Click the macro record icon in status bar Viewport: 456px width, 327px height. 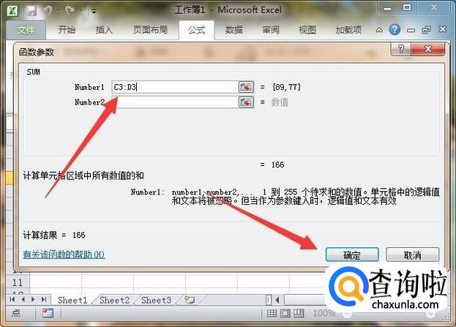pos(48,313)
